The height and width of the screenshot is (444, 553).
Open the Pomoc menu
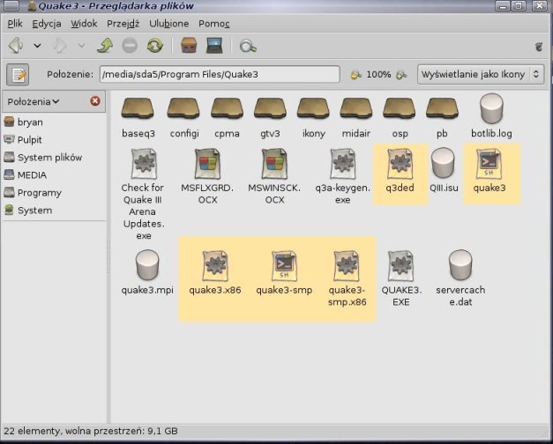[214, 24]
